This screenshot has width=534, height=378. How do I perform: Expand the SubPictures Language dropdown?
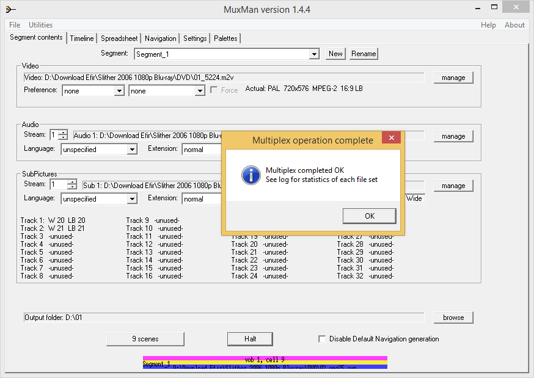[x=132, y=199]
